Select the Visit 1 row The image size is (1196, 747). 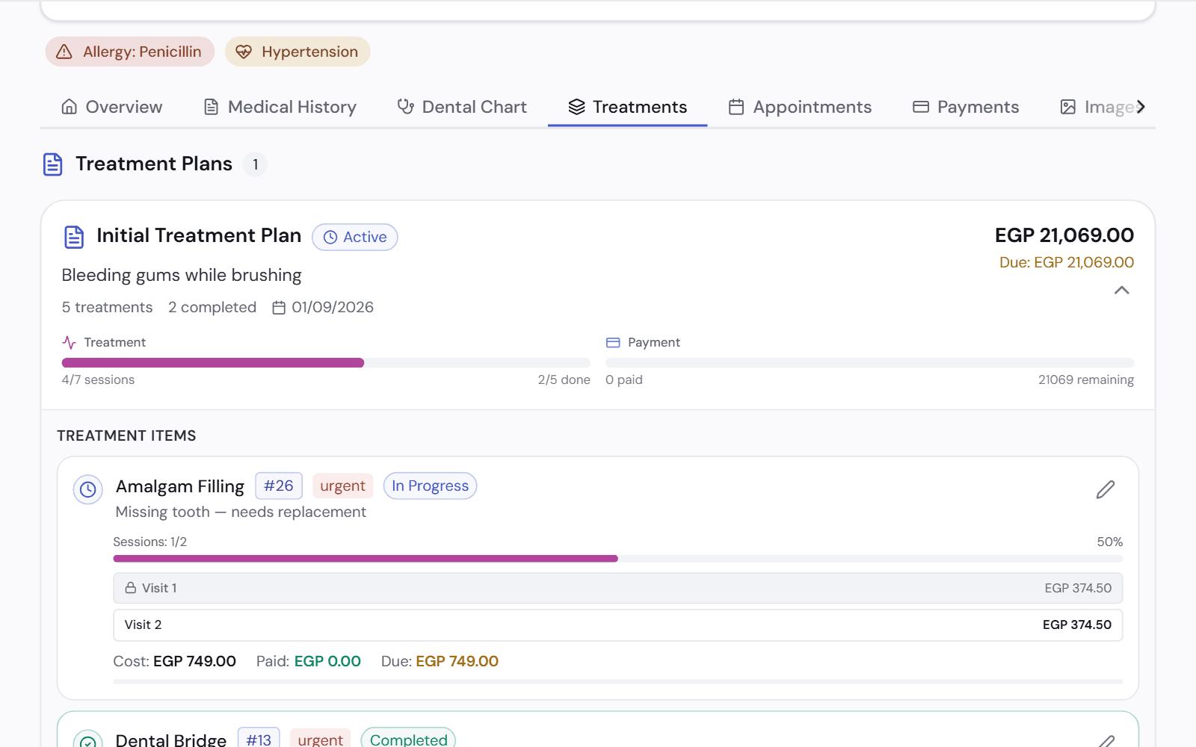pos(617,588)
